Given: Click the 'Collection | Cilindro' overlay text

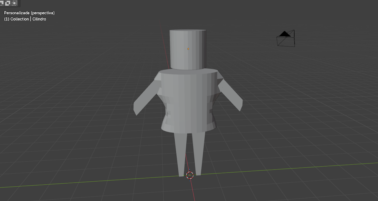Looking at the screenshot, I should tap(25, 19).
